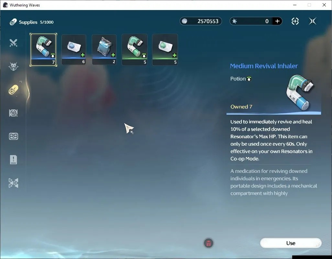Select green tablet item with count 5
332x259 pixels.
click(x=165, y=50)
